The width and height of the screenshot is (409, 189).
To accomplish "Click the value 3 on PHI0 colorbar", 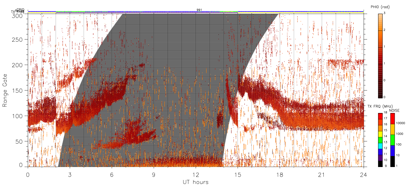I will pyautogui.click(x=384, y=13).
